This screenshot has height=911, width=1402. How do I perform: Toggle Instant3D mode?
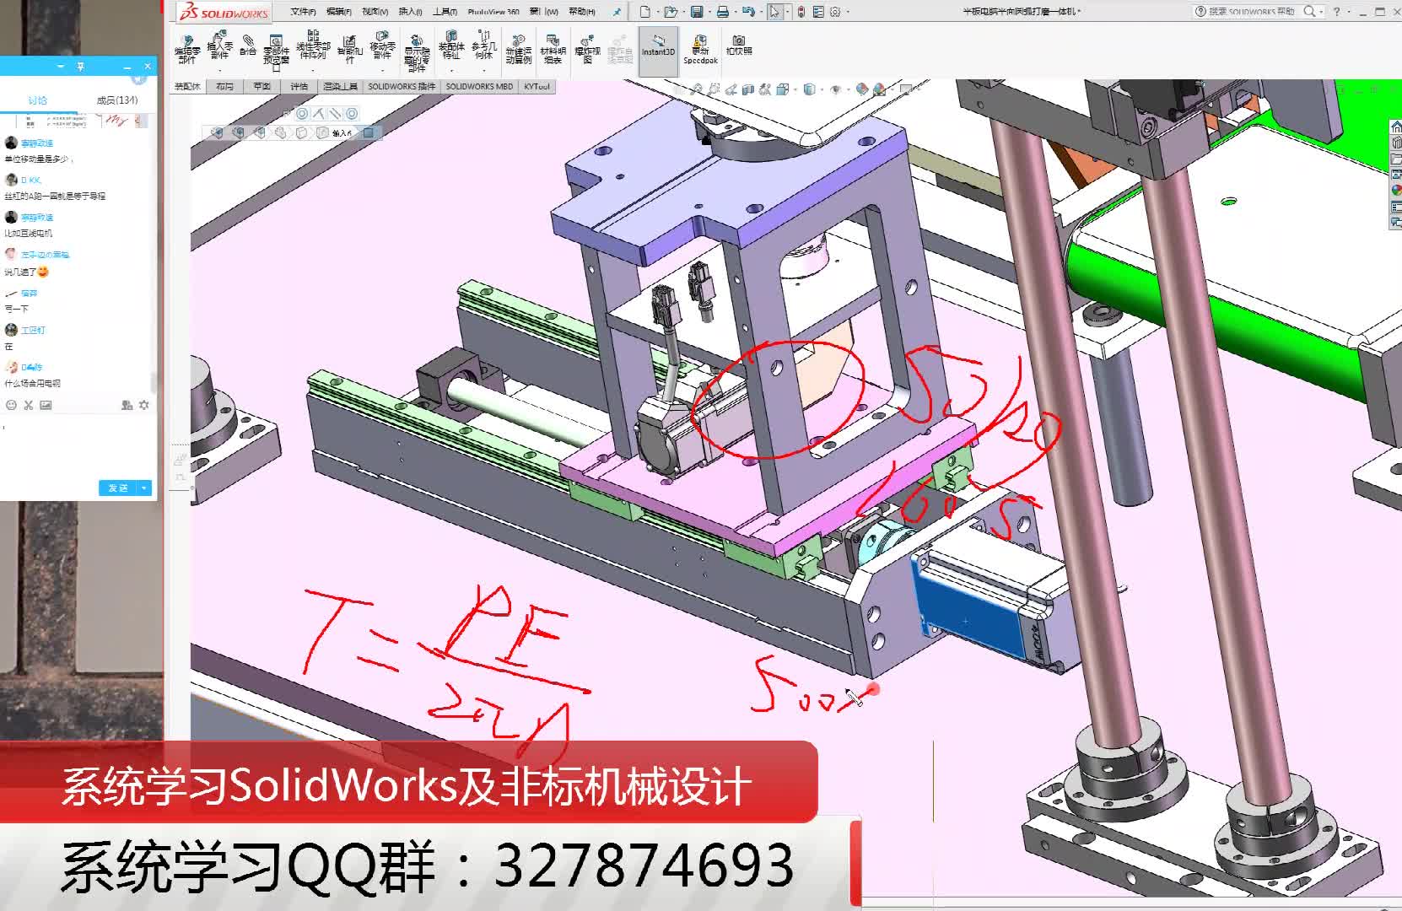point(659,49)
